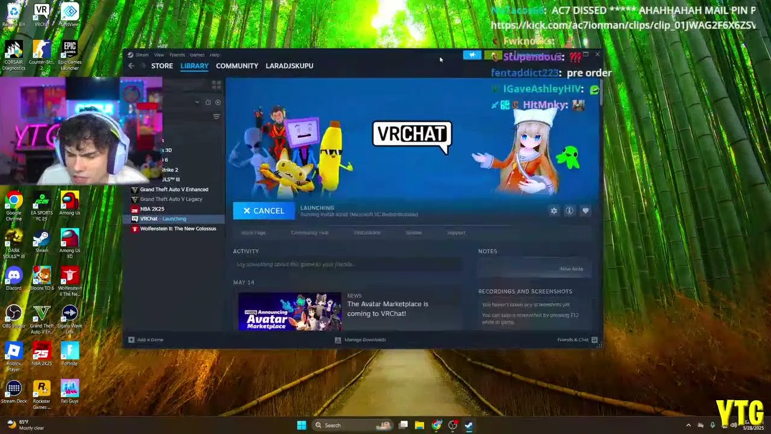Go back with Steam's back arrow
771x434 pixels.
pos(131,66)
